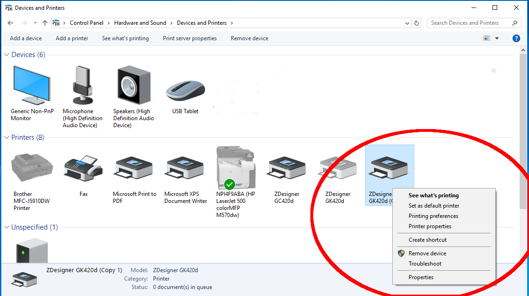The width and height of the screenshot is (529, 296).
Task: Refresh the Devices and Printers view
Action: coord(417,23)
